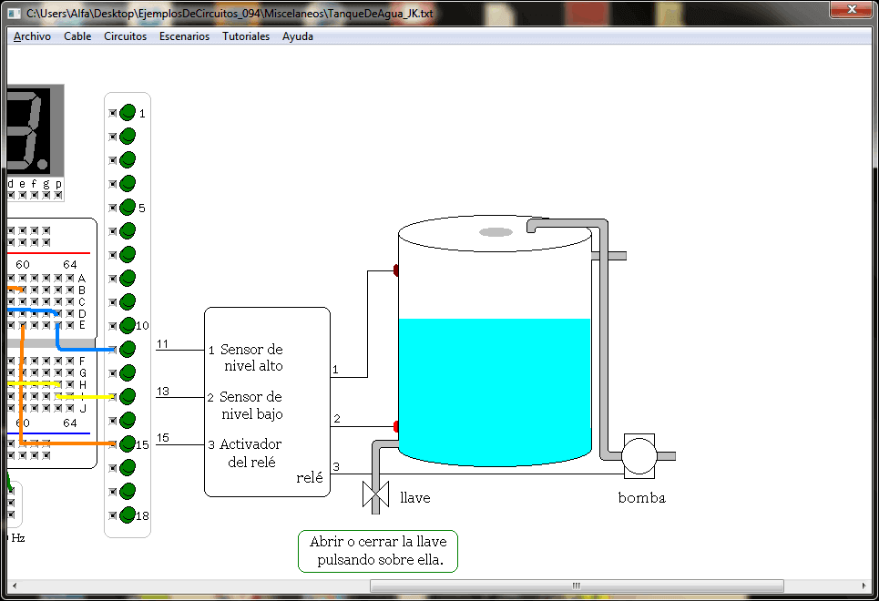Expand the Circuitos menu

point(125,36)
